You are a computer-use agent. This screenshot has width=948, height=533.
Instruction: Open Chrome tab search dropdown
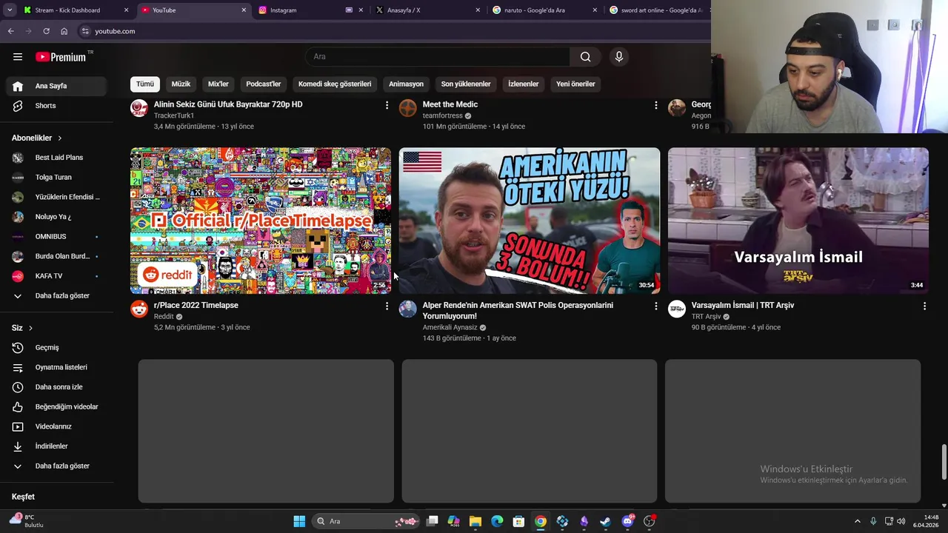10,10
